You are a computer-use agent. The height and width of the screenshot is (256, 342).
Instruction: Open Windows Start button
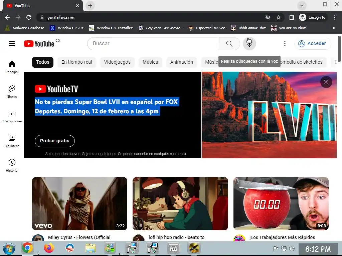tap(9, 248)
